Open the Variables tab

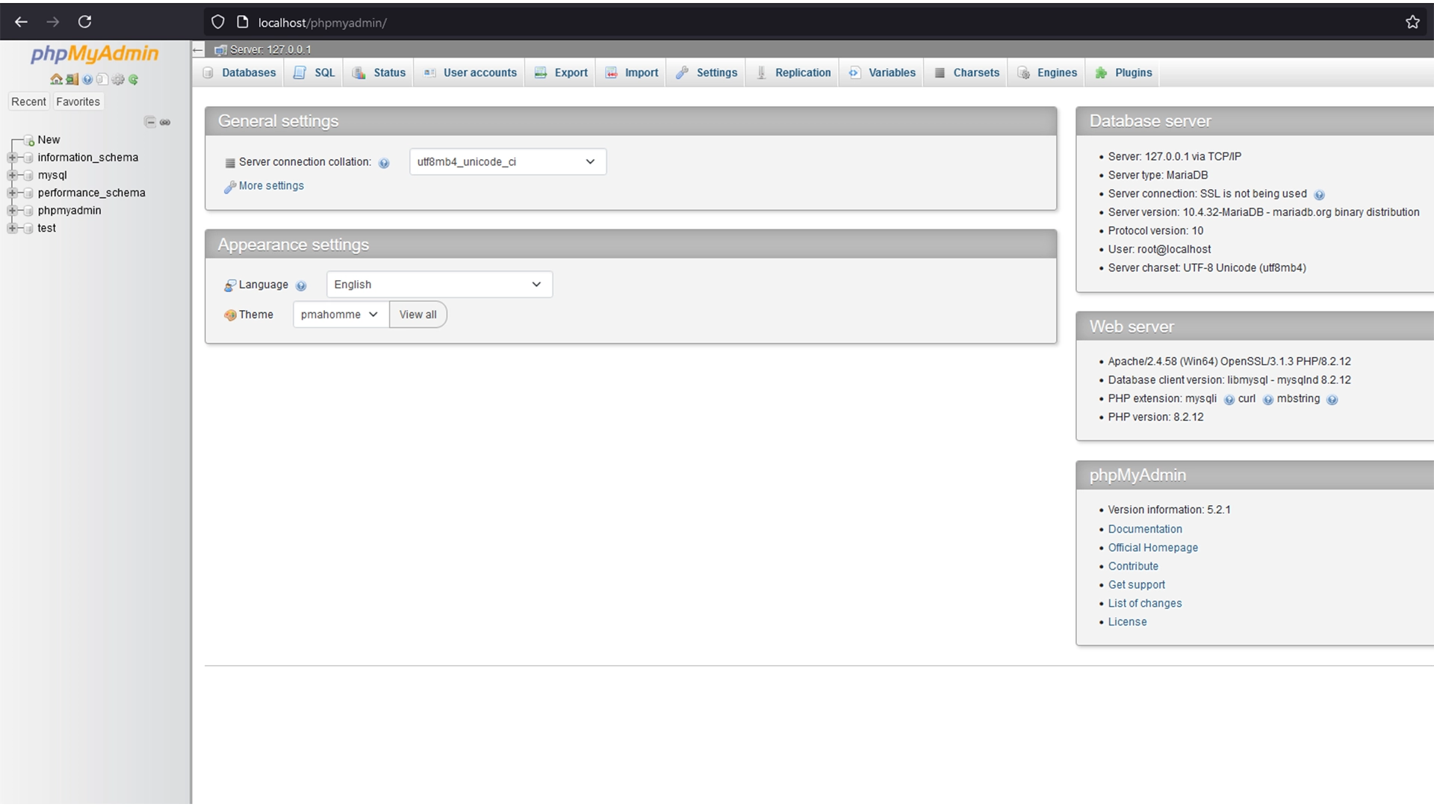pyautogui.click(x=882, y=72)
